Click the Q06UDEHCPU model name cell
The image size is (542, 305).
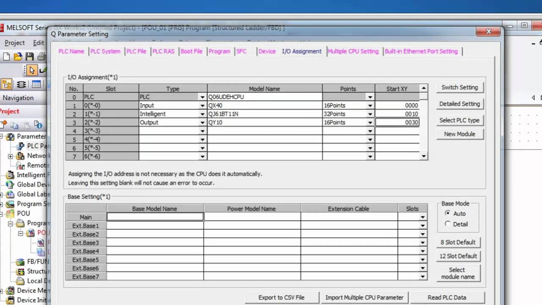[x=265, y=97]
